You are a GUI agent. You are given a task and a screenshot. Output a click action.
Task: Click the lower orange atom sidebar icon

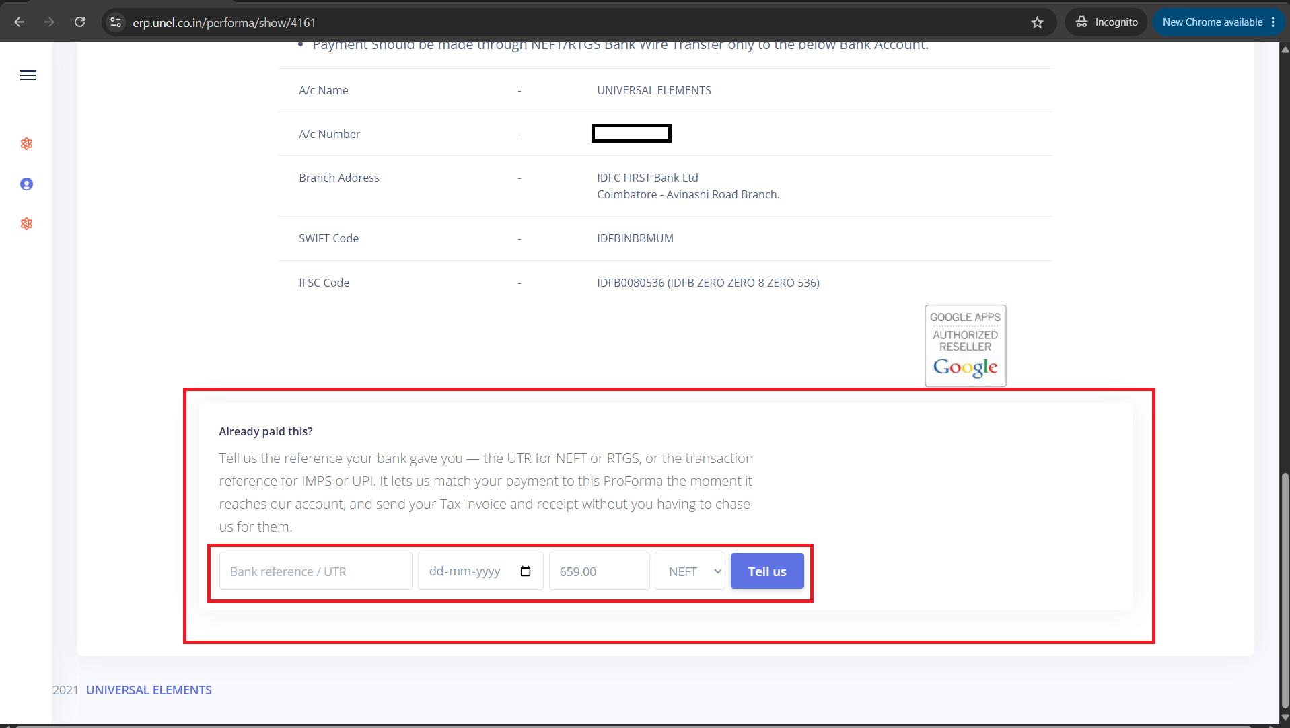click(27, 224)
